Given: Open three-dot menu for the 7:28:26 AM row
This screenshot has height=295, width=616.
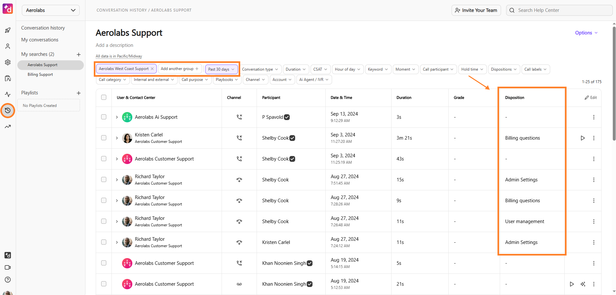Looking at the screenshot, I should 594,201.
